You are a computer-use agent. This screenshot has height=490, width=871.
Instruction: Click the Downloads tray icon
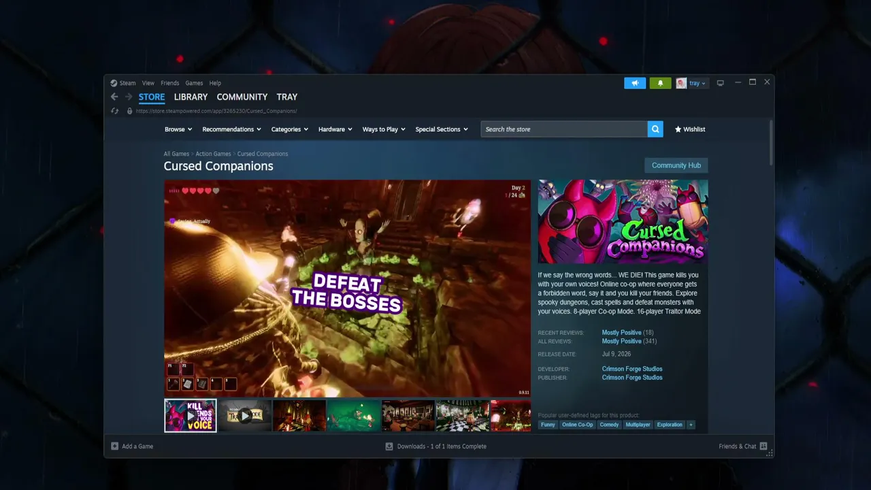coord(389,446)
